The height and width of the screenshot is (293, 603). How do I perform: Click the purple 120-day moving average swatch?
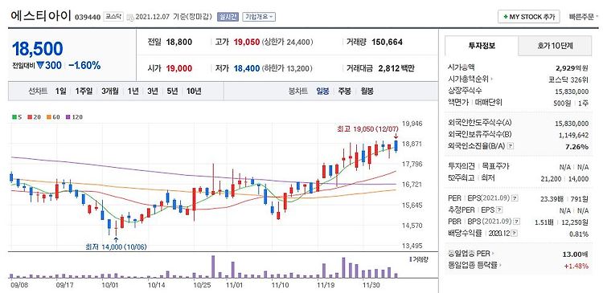click(x=68, y=117)
